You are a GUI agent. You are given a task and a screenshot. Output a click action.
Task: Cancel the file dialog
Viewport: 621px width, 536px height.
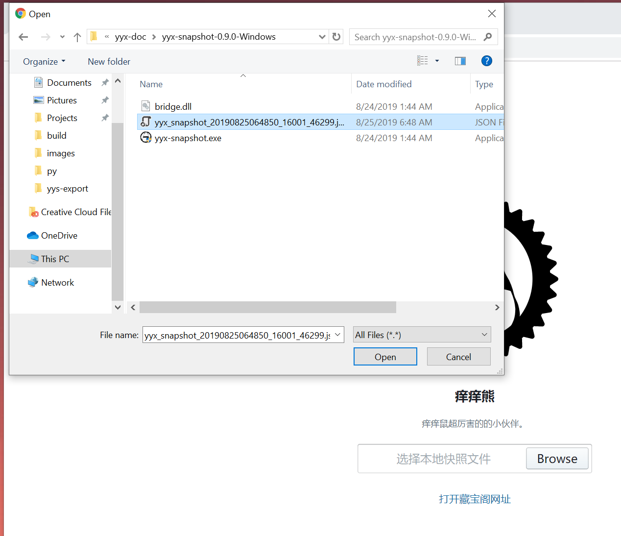(x=458, y=357)
